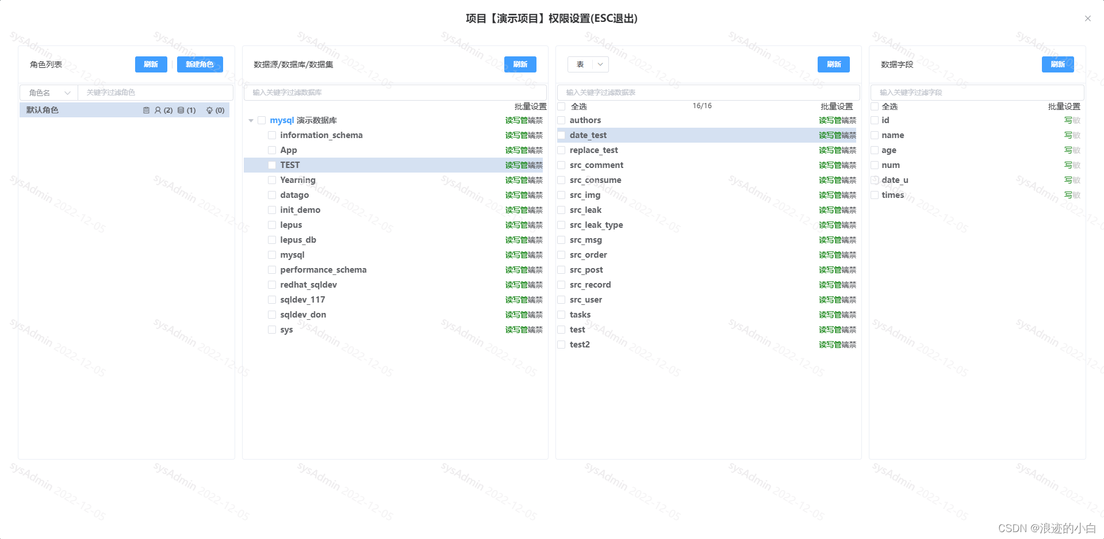Image resolution: width=1104 pixels, height=539 pixels.
Task: Select the src_msg table name
Action: (x=585, y=240)
